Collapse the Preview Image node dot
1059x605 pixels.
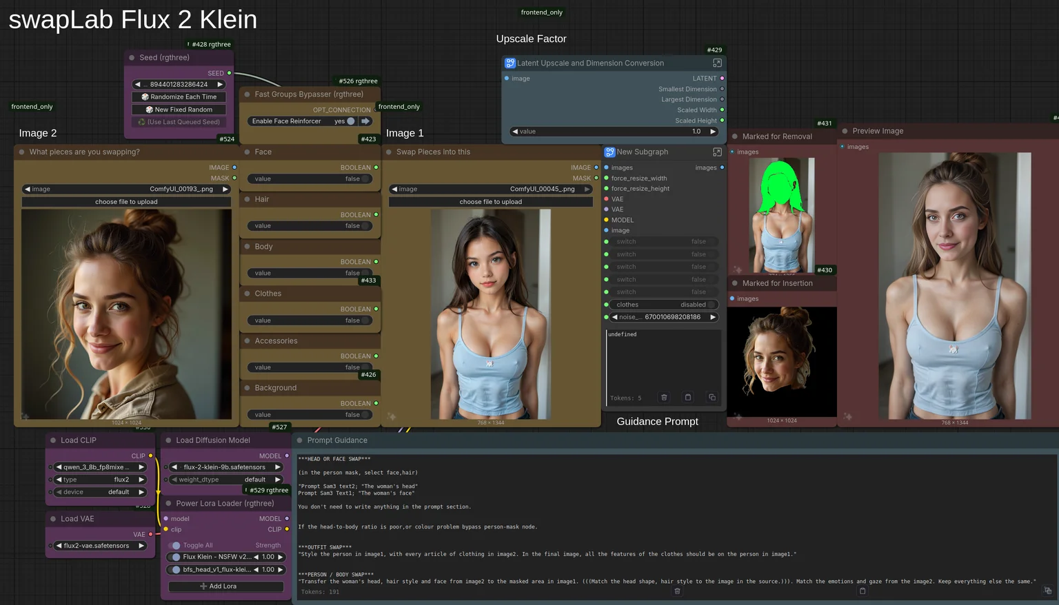click(845, 131)
